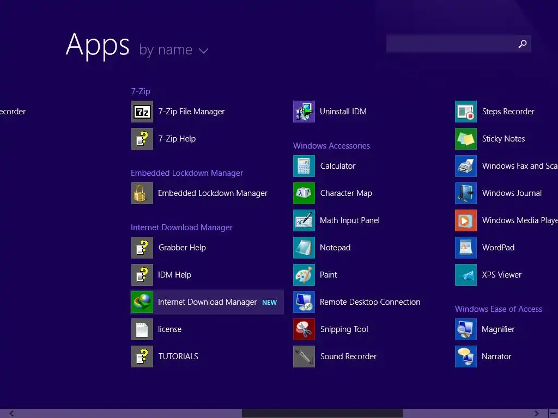Image resolution: width=558 pixels, height=418 pixels.
Task: Launch the Snipping Tool scissors icon
Action: tap(304, 329)
